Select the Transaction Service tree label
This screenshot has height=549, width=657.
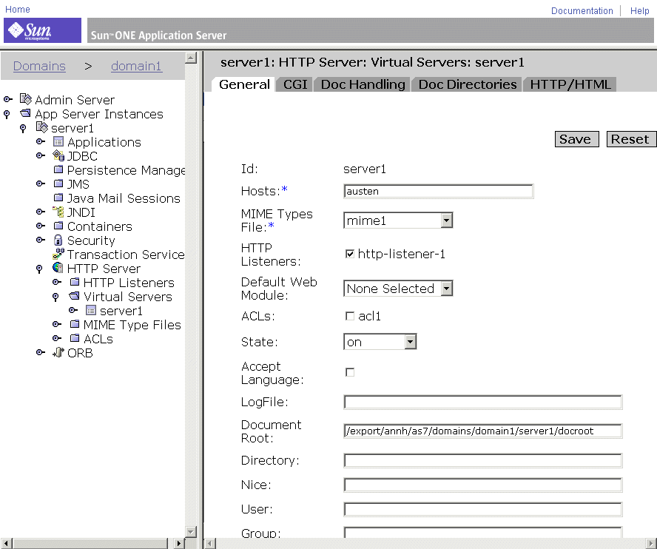pyautogui.click(x=126, y=255)
